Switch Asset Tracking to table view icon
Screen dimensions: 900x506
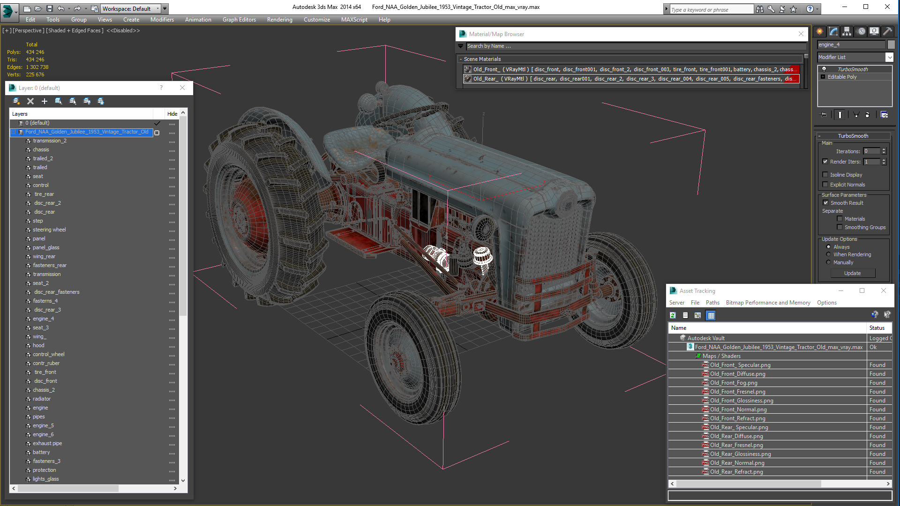(x=711, y=315)
